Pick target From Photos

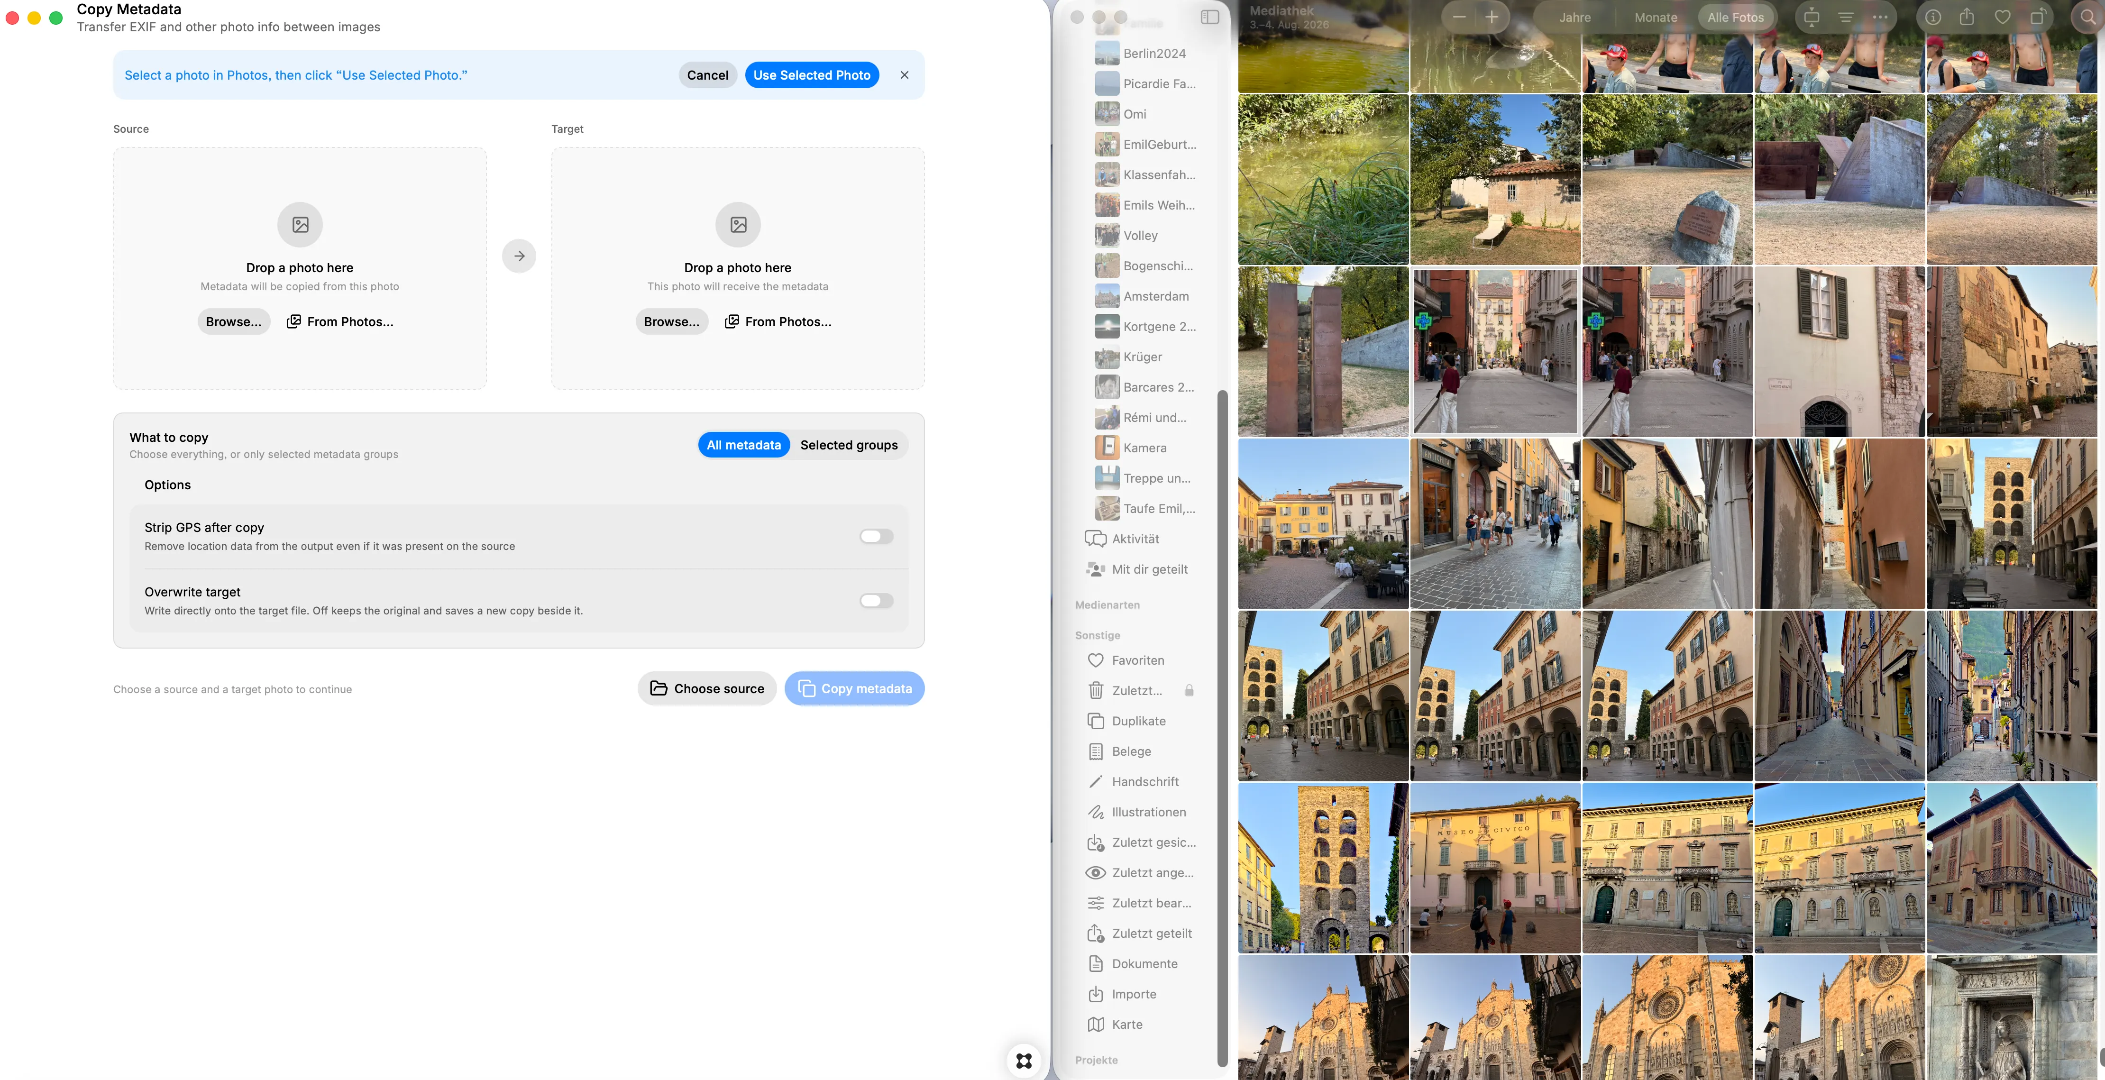coord(778,322)
